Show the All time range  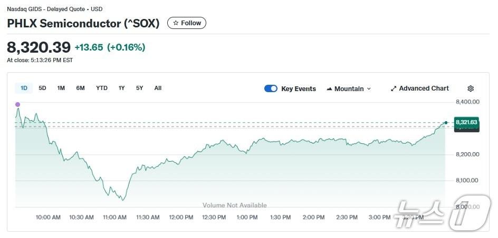click(x=158, y=88)
